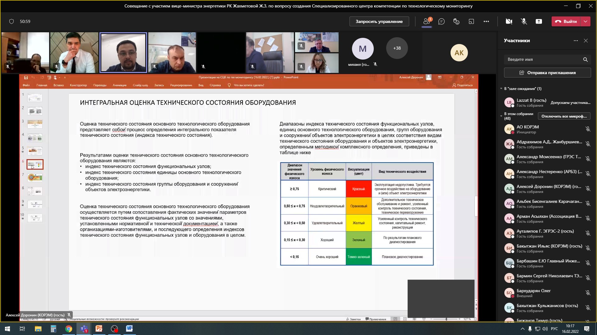Open PowerPoint quick access toolbar customize arrow
This screenshot has height=335, width=597.
tap(65, 78)
